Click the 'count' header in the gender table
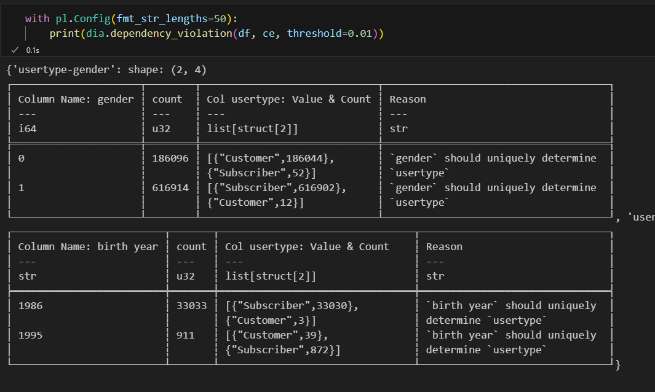Screen dimensions: 655x392 167,100
